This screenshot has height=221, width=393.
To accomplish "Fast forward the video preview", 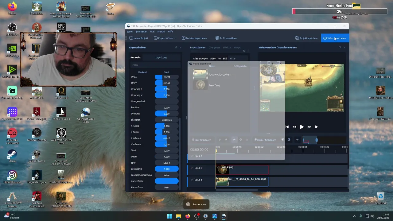I will click(309, 127).
